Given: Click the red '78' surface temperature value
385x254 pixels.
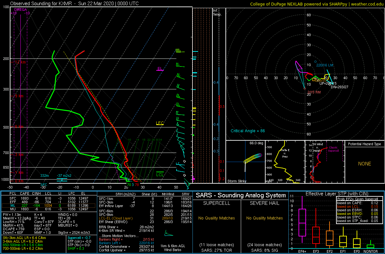Looking at the screenshot, I should (x=137, y=185).
